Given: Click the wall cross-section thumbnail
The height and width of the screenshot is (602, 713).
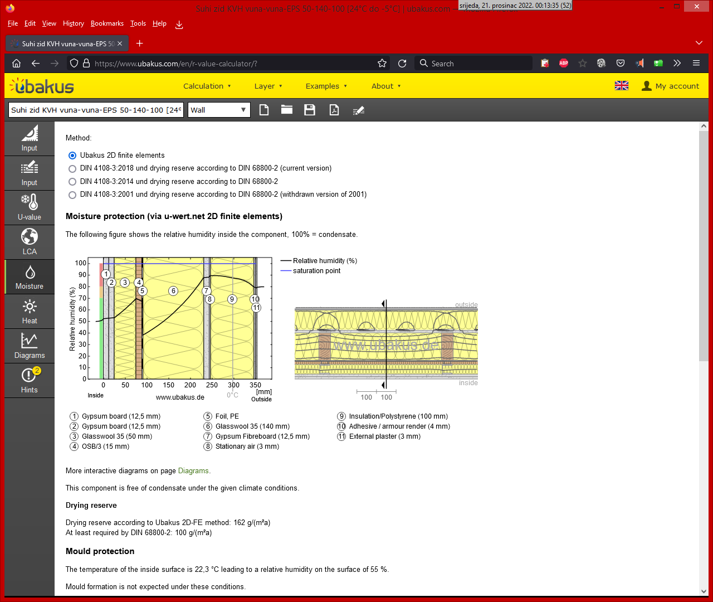Looking at the screenshot, I should point(386,344).
